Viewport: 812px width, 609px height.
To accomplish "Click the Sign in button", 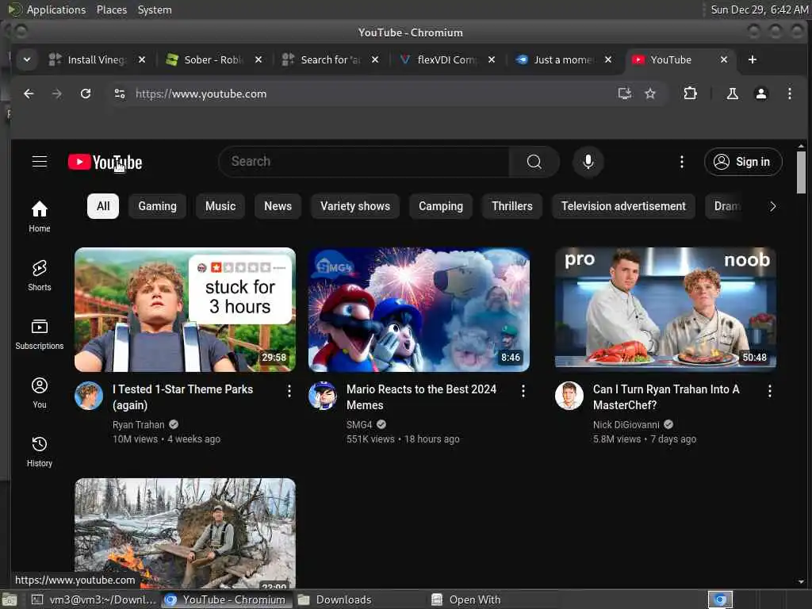I will click(743, 162).
